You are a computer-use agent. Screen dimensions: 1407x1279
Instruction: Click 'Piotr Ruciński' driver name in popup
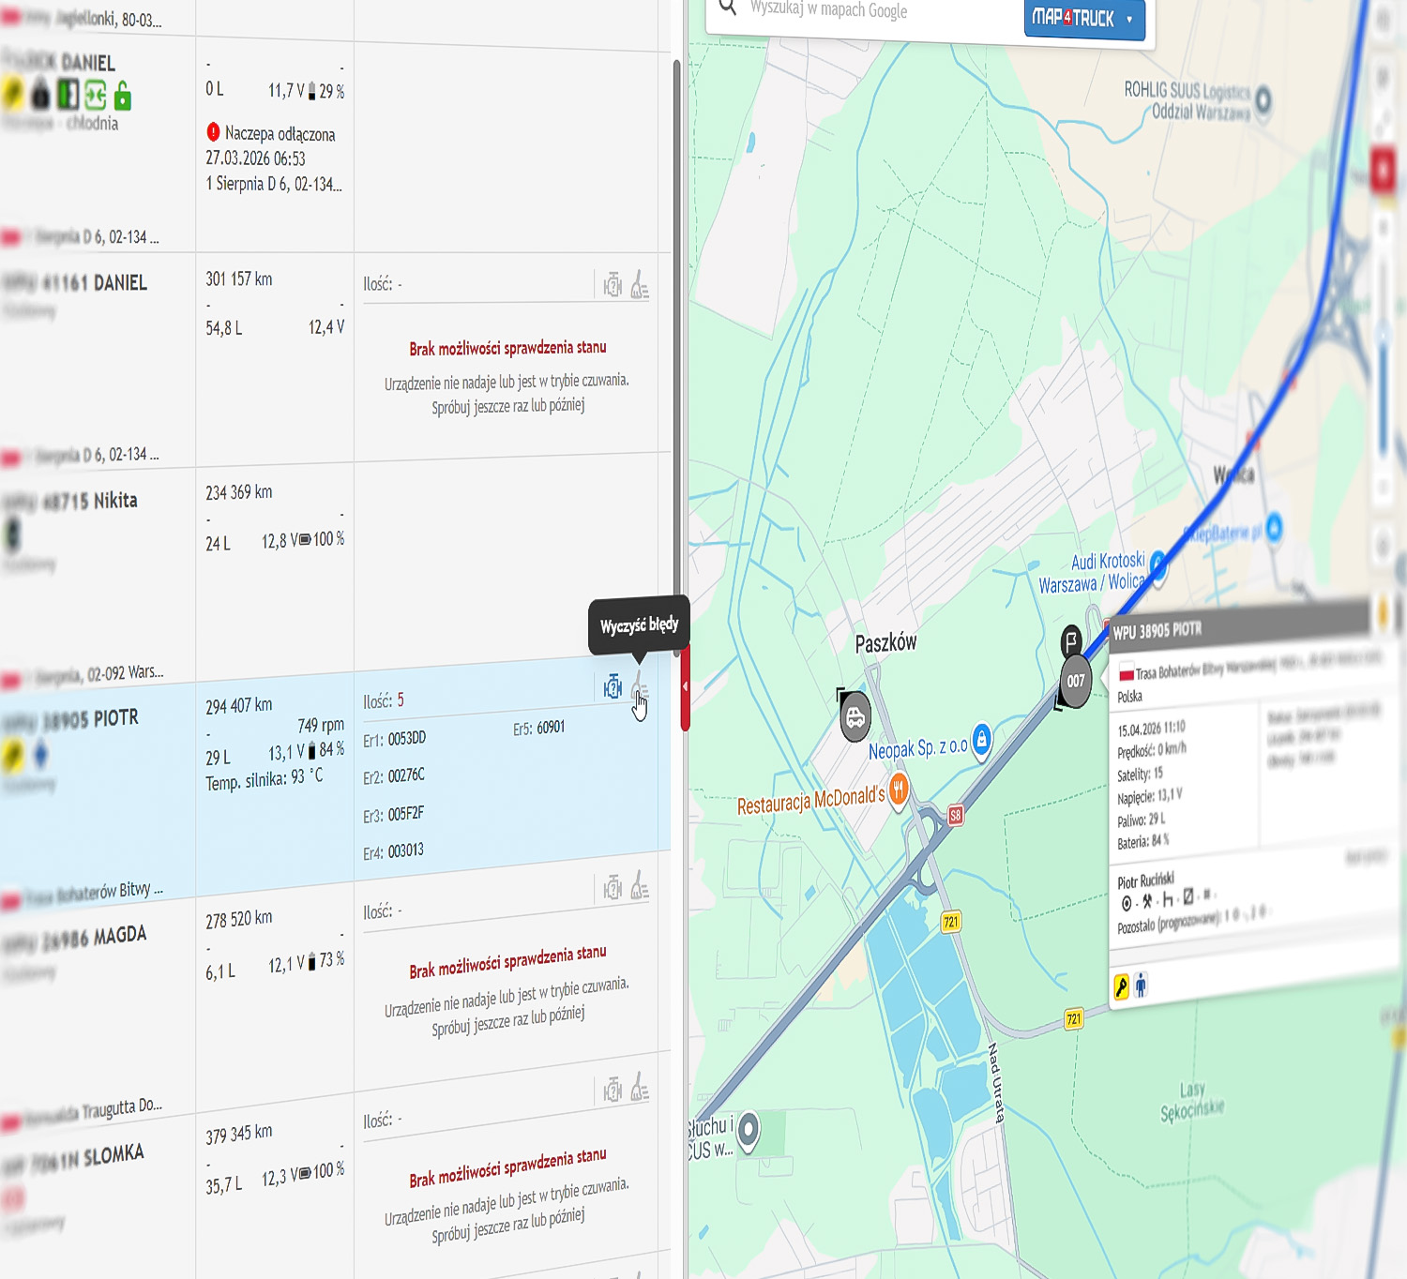tap(1145, 880)
